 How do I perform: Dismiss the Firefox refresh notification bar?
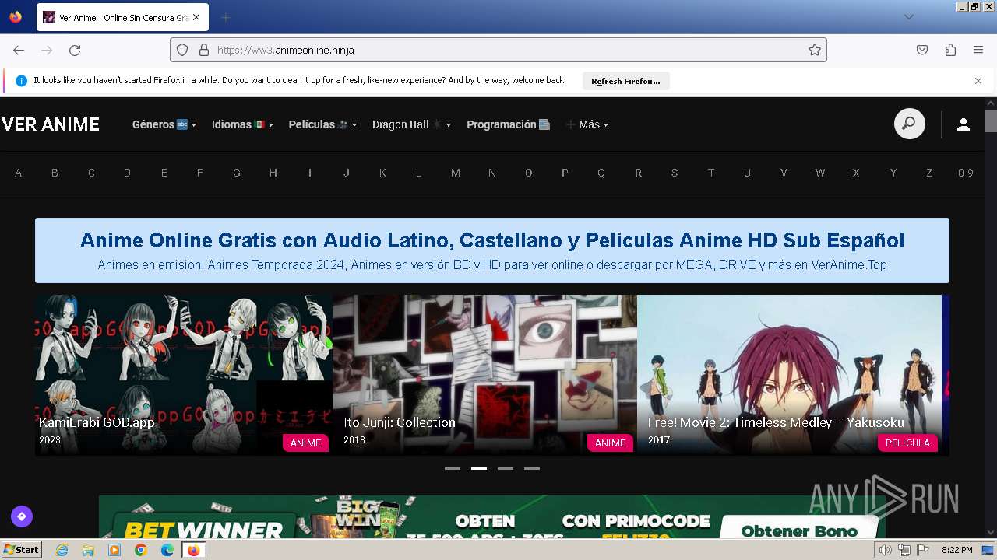pyautogui.click(x=978, y=81)
